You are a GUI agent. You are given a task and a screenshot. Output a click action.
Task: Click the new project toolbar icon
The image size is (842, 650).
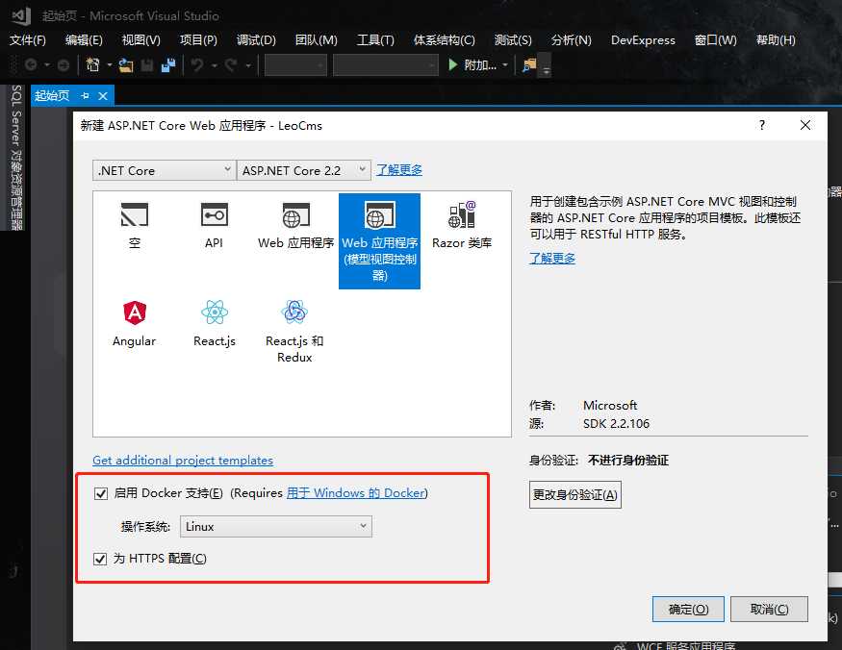tap(93, 65)
